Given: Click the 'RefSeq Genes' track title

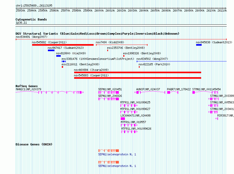Looking at the screenshot, I should (x=27, y=86).
